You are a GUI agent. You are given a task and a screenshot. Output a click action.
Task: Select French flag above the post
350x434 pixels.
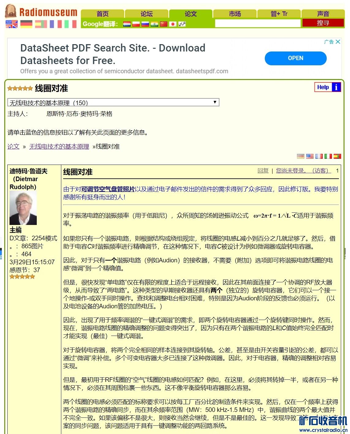click(x=319, y=156)
